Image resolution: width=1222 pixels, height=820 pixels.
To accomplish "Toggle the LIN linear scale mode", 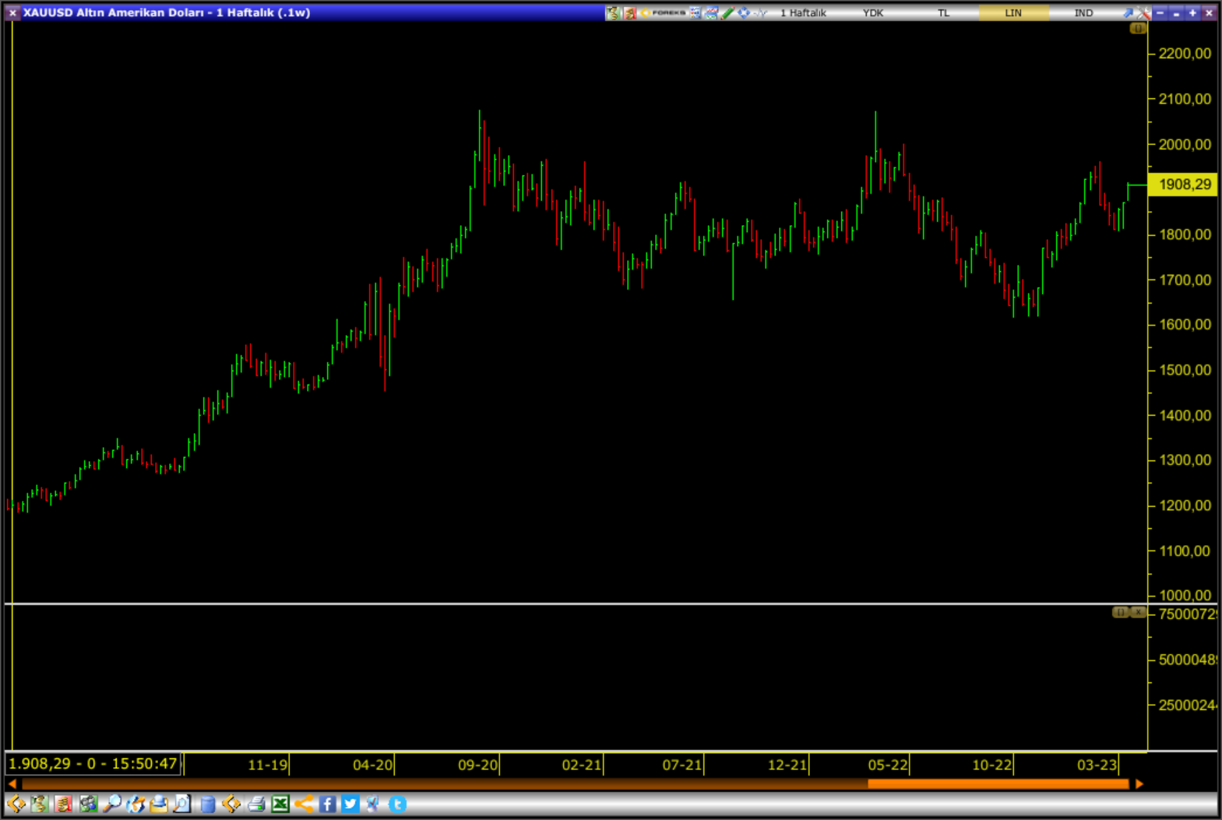I will tap(1012, 12).
